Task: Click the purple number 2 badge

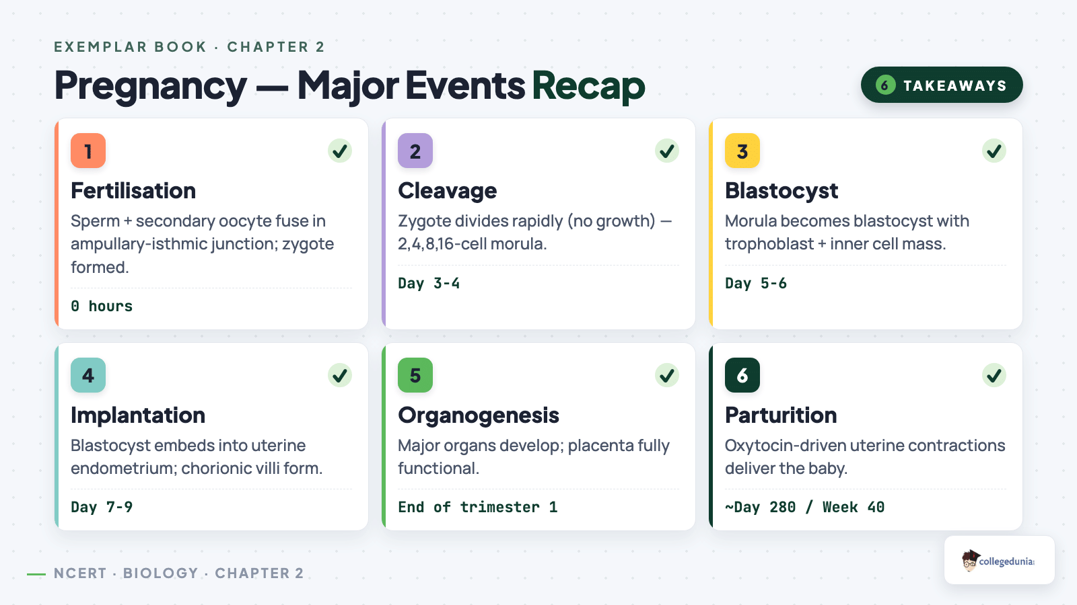Action: click(x=415, y=151)
